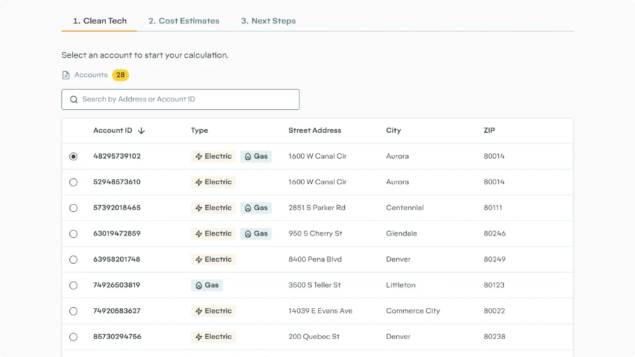Image resolution: width=635 pixels, height=357 pixels.
Task: Click the ZIP column header
Action: coord(489,130)
